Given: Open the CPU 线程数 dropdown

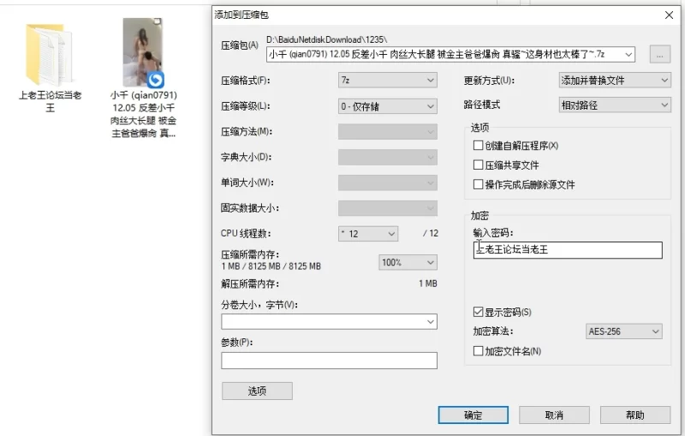Looking at the screenshot, I should [x=368, y=234].
